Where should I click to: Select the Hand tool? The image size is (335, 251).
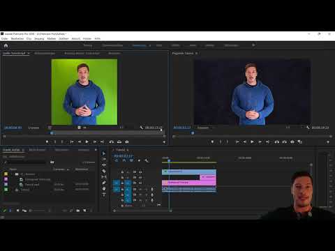coord(104,188)
